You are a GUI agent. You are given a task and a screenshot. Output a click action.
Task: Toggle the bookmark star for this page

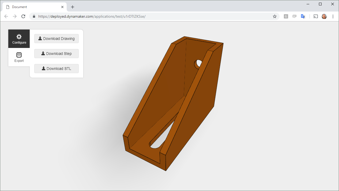275,16
